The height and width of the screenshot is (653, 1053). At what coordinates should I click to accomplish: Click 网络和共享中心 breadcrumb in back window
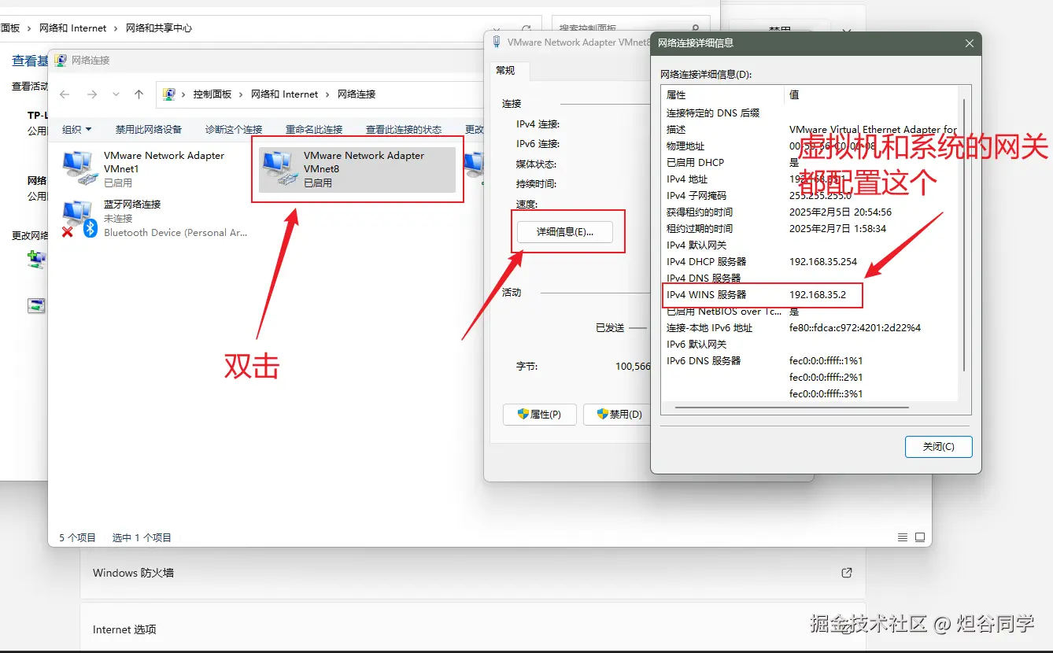coord(159,28)
